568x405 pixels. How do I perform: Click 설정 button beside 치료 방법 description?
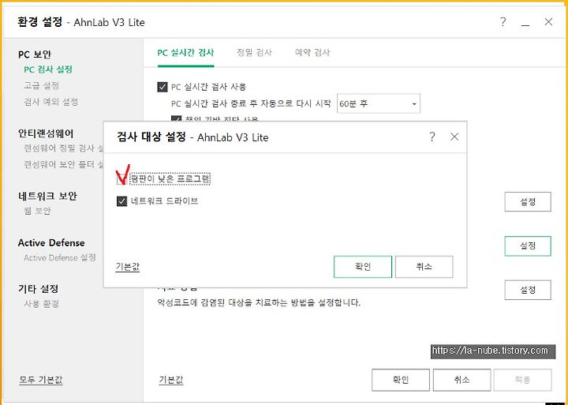528,290
